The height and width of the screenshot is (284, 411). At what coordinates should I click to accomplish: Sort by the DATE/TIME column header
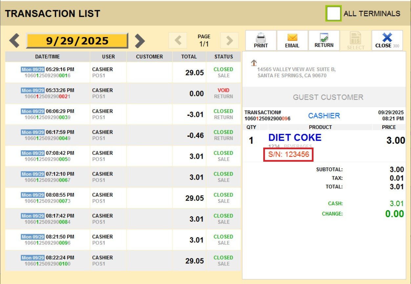click(48, 56)
